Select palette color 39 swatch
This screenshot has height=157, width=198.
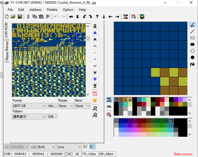(x=130, y=100)
